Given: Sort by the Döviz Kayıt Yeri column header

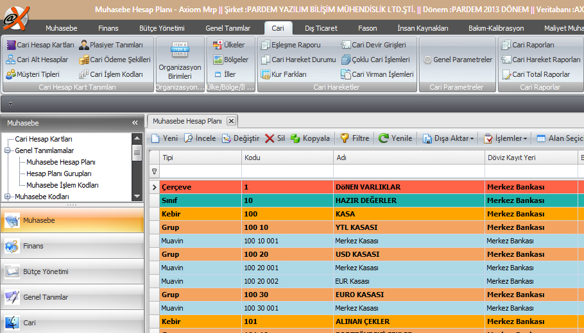Looking at the screenshot, I should 531,158.
